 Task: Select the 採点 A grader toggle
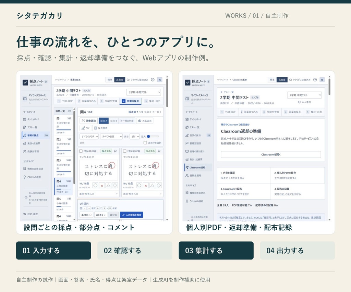tap(104, 121)
